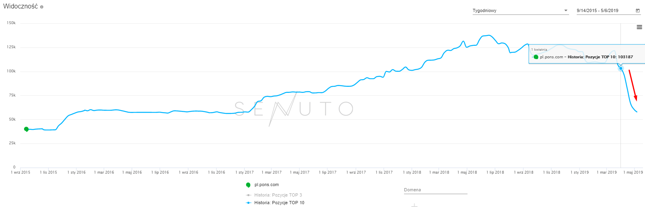Click into the Domena input field

(x=435, y=190)
